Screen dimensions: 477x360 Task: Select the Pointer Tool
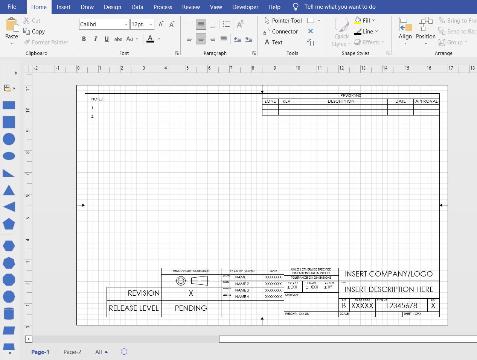(283, 20)
